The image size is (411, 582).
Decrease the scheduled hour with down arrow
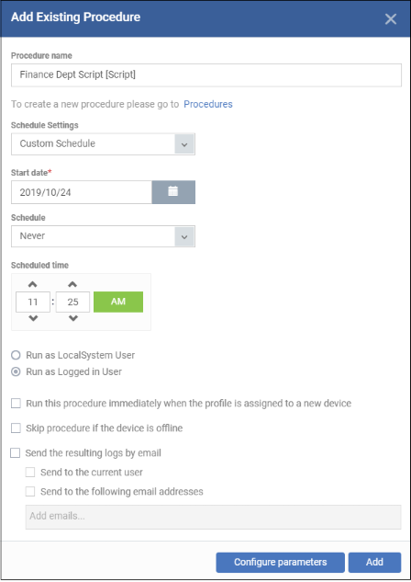33,318
